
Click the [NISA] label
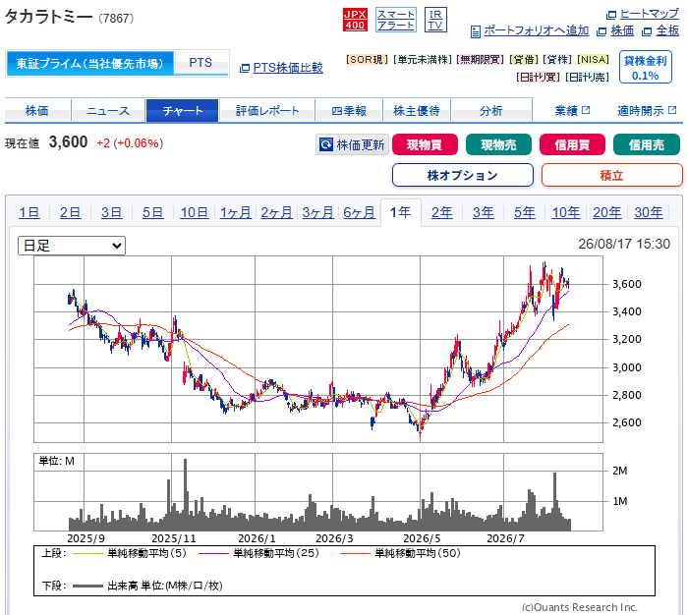[x=594, y=60]
